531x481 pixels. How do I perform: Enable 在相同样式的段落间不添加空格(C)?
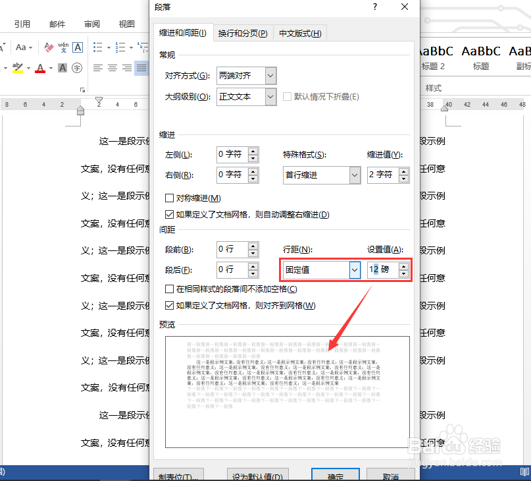[169, 289]
